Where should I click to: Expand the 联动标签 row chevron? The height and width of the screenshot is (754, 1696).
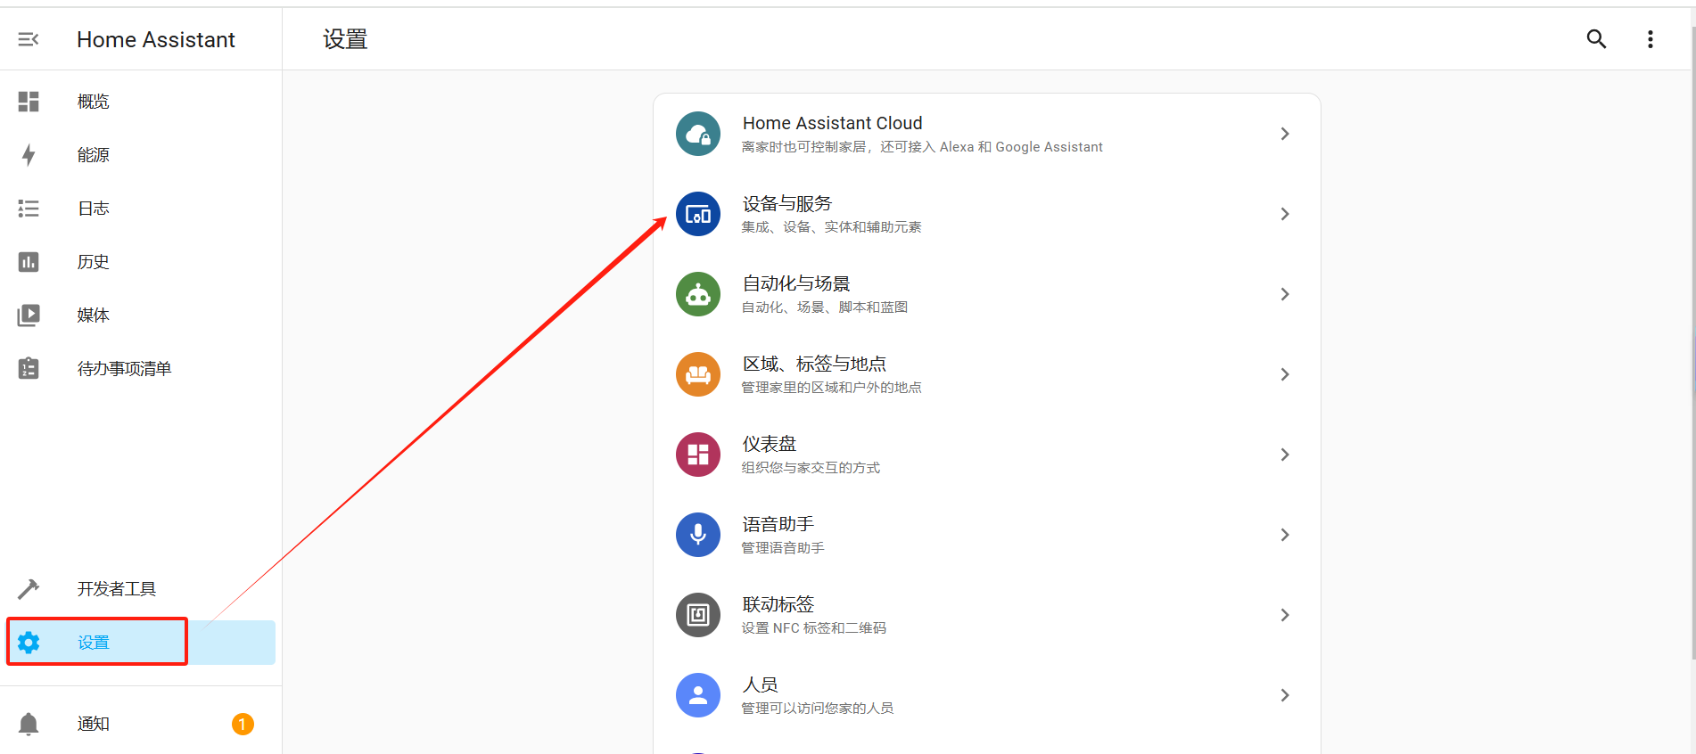(1285, 615)
